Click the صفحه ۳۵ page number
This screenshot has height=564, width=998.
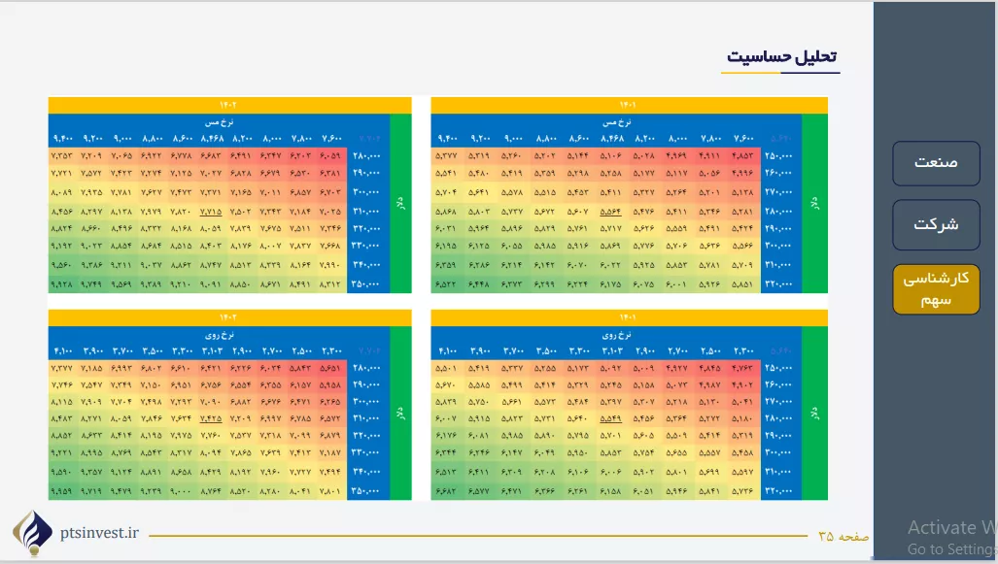point(843,535)
